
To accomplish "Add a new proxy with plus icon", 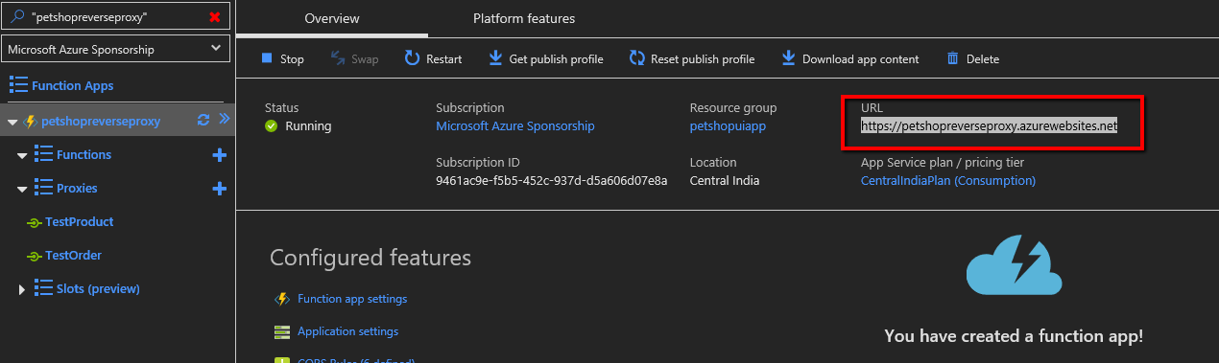I will [x=219, y=188].
